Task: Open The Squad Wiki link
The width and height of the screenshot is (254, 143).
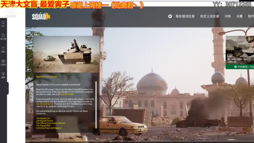Action: point(43,126)
